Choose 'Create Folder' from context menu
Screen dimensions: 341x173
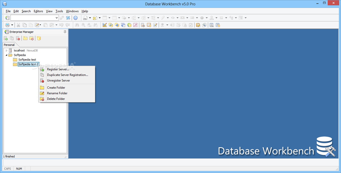click(x=67, y=88)
